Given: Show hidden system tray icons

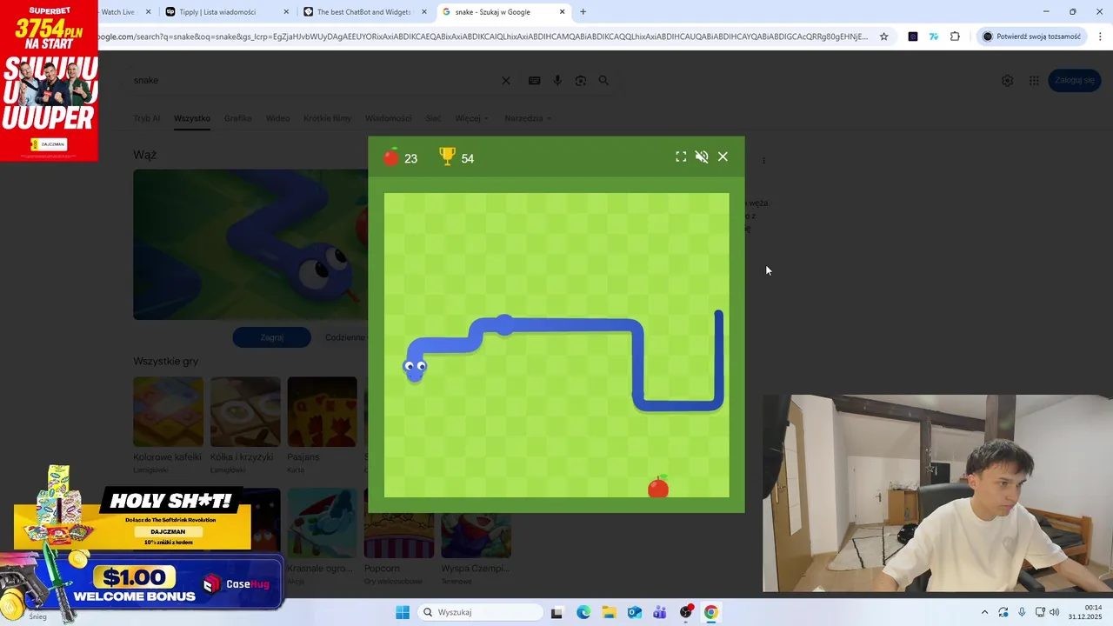Looking at the screenshot, I should [x=984, y=612].
